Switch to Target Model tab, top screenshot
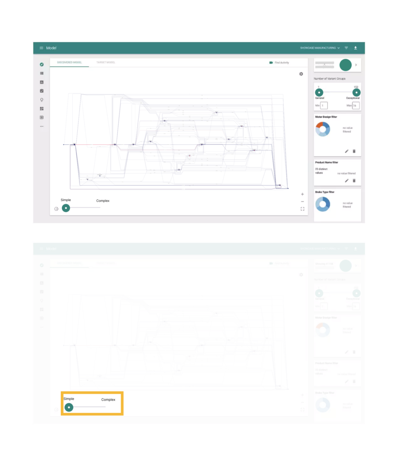398x465 pixels. [x=105, y=62]
